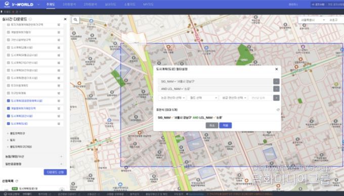The height and width of the screenshot is (196, 344).
Task: Uncheck the 도시계획(도로) layer checkbox
Action: [8, 124]
